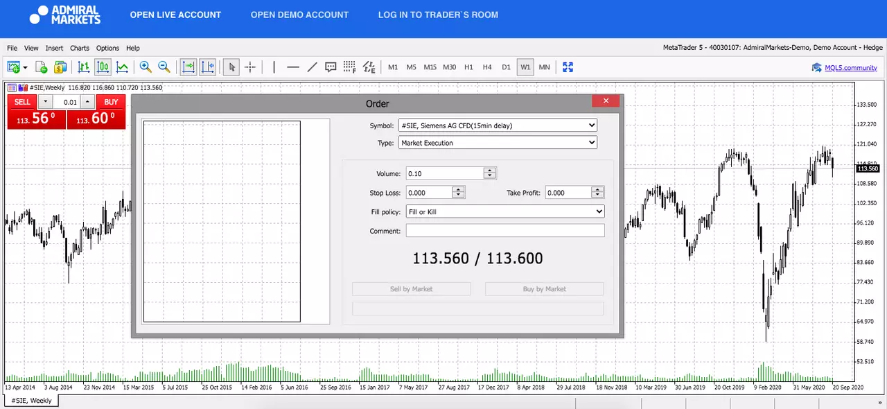887x409 pixels.
Task: Expand the Type Market Execution dropdown
Action: [x=498, y=143]
